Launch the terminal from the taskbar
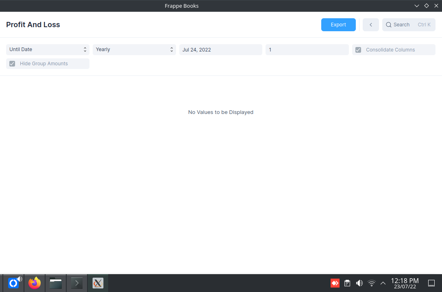 pos(76,283)
